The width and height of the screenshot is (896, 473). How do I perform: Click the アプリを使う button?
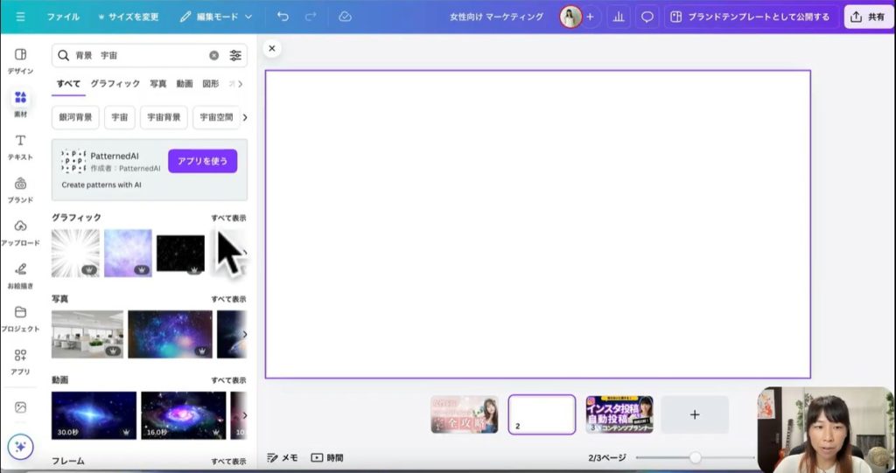[x=202, y=161]
